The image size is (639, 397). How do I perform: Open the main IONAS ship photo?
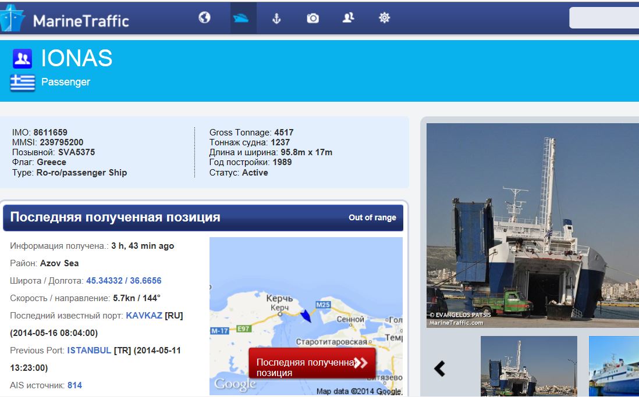(532, 226)
